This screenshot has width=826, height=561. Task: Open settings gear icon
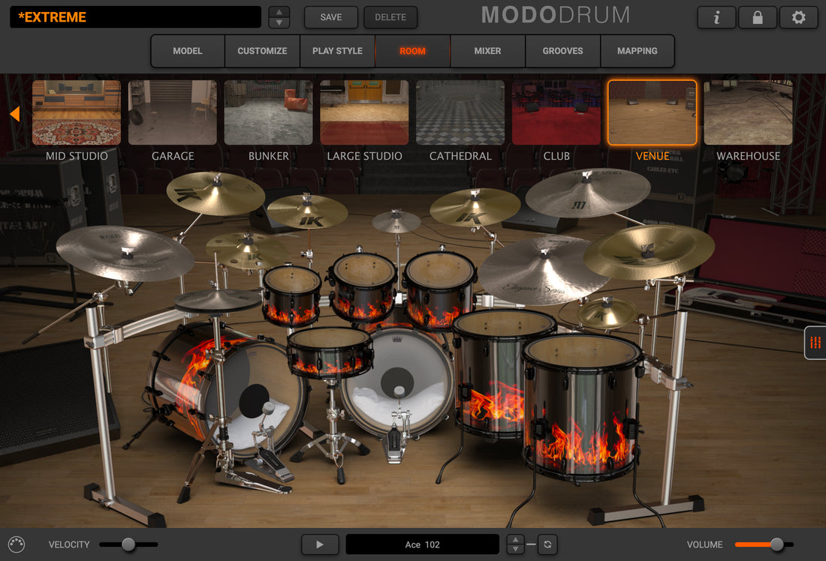click(799, 17)
